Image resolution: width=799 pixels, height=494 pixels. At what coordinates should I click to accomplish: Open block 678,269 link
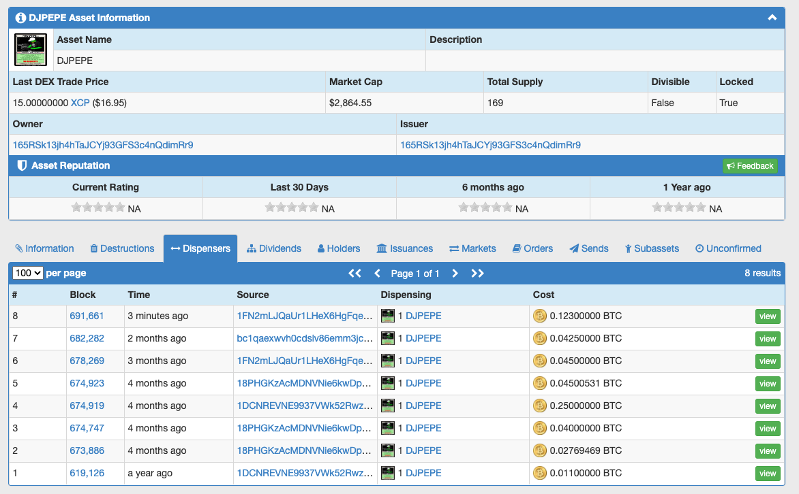click(87, 361)
